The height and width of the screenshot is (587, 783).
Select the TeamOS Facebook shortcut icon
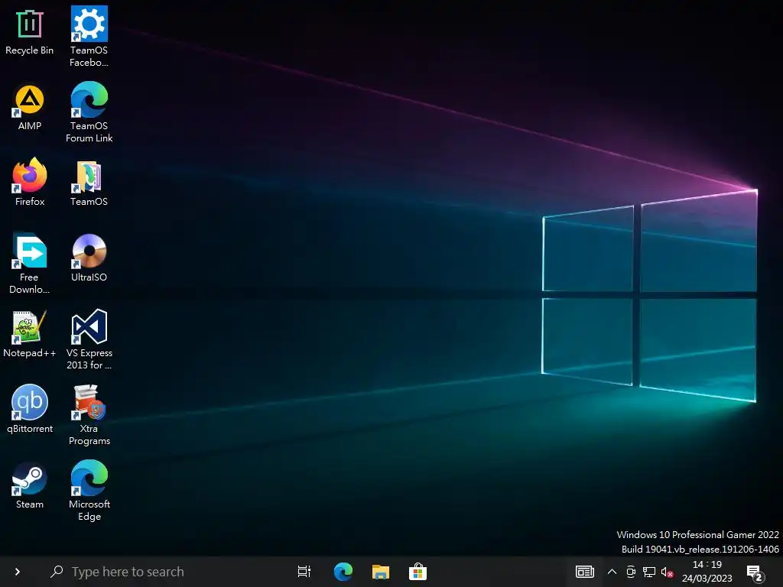(89, 24)
